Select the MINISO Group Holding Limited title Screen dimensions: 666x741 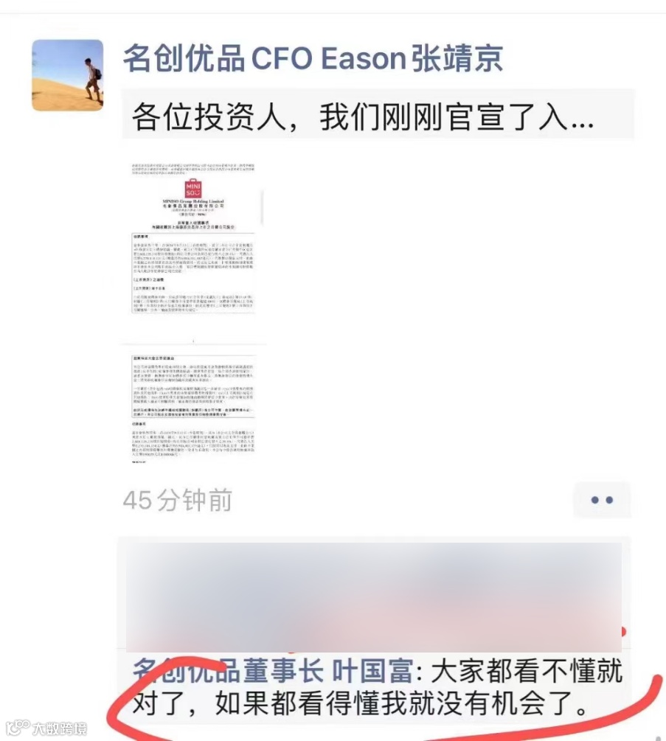(x=192, y=201)
